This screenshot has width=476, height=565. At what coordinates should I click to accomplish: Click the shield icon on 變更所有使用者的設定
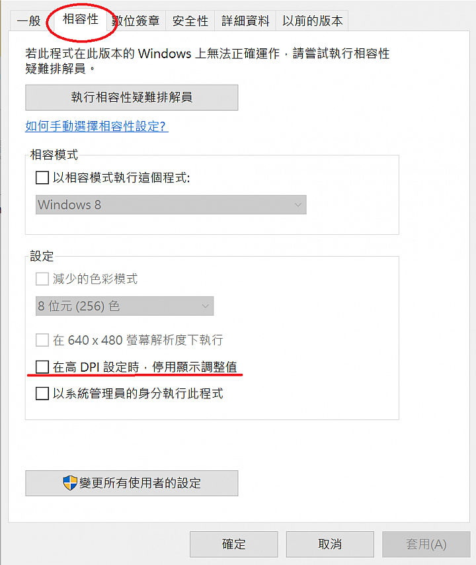(70, 483)
